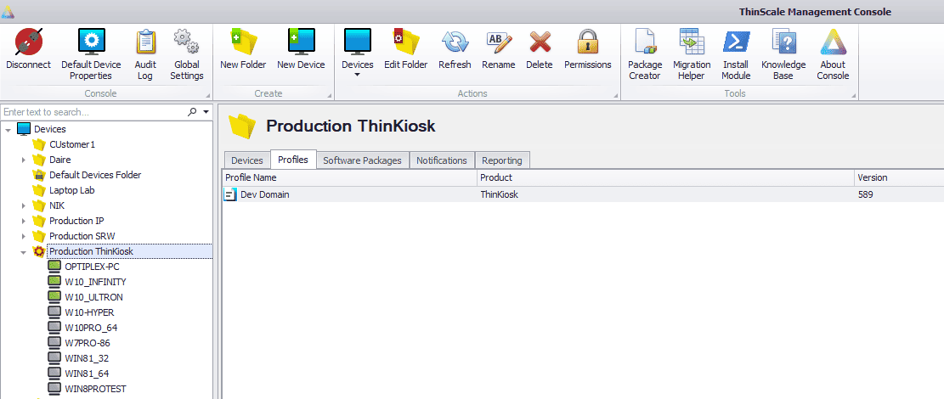Click the Default Devices Folder lock icon
Screen dimensions: 944x399
pyautogui.click(x=39, y=175)
